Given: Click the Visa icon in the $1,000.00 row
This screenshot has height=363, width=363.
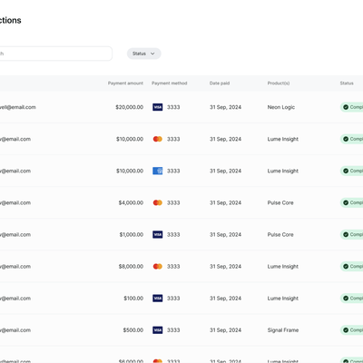Looking at the screenshot, I should 158,234.
